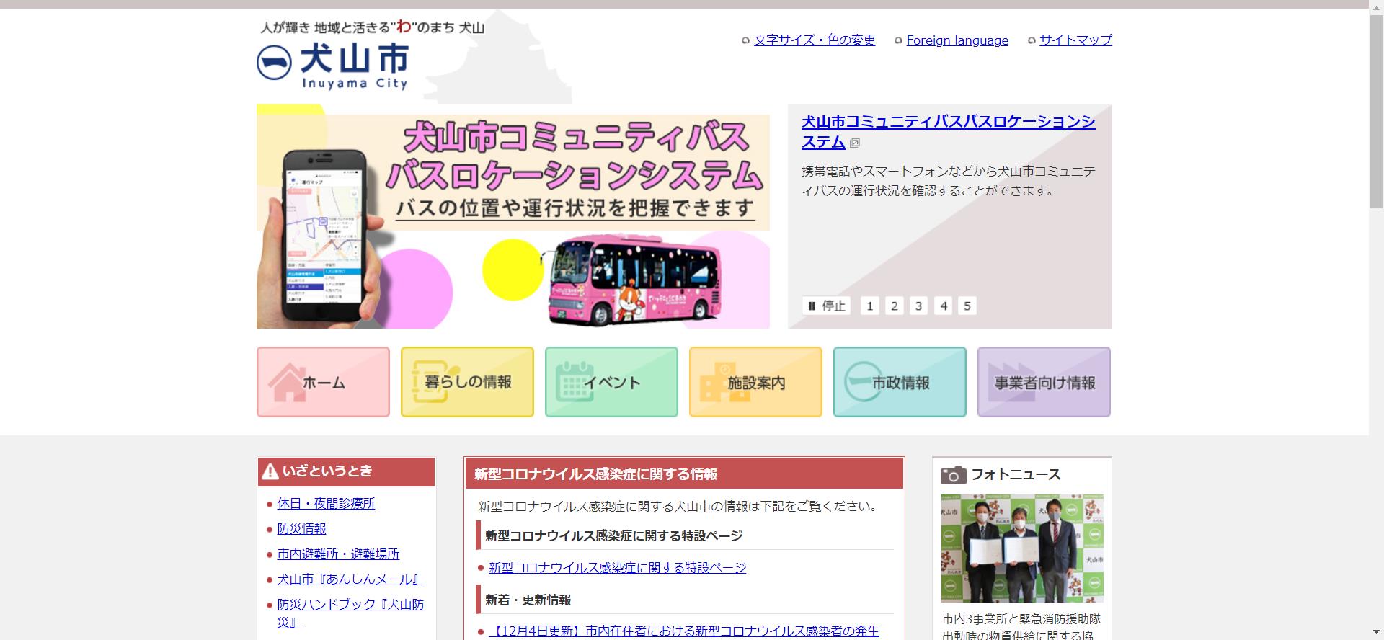Open the 暮らしの情報 category tile
The width and height of the screenshot is (1384, 640).
pyautogui.click(x=467, y=382)
